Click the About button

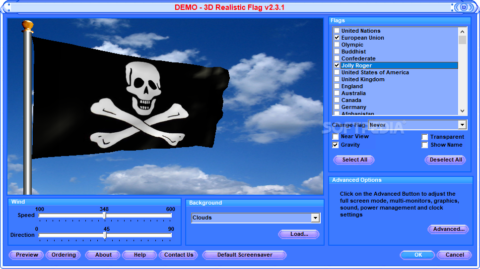tap(103, 255)
